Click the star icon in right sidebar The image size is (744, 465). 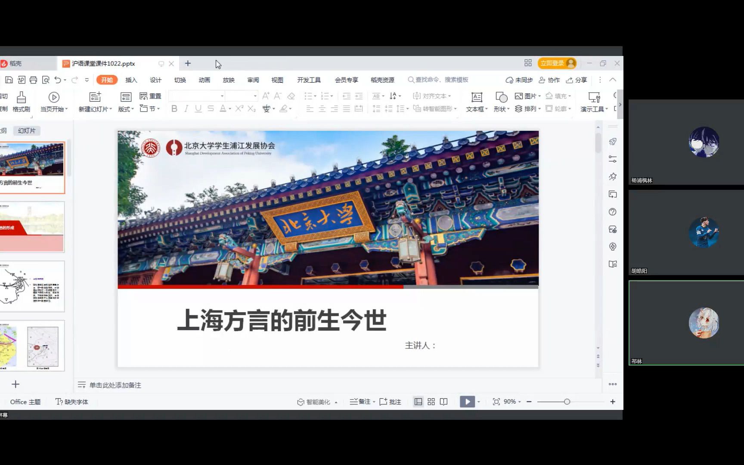(x=613, y=177)
